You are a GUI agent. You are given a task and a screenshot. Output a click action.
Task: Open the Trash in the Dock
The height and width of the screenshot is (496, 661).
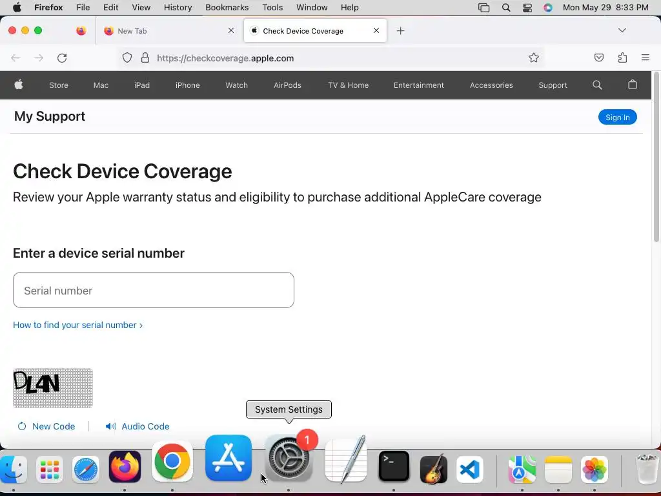[x=647, y=469]
